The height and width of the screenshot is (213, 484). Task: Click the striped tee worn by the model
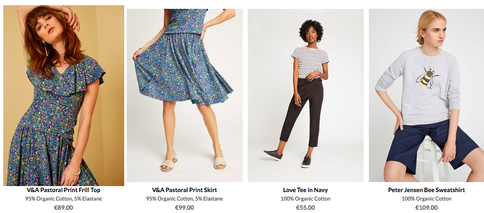coord(310,61)
